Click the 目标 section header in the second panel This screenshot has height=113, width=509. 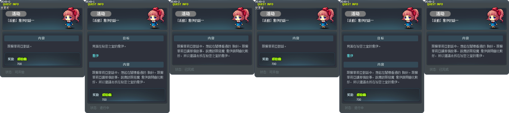tap(126, 38)
